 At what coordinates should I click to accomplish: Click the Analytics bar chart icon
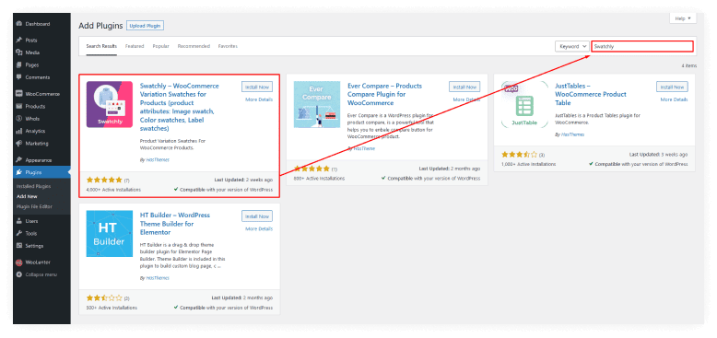coord(19,131)
